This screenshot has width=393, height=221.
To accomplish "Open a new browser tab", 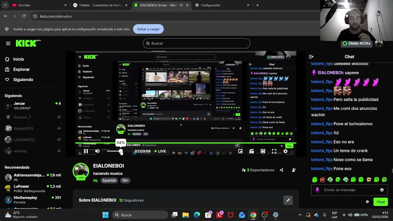I will [x=257, y=5].
